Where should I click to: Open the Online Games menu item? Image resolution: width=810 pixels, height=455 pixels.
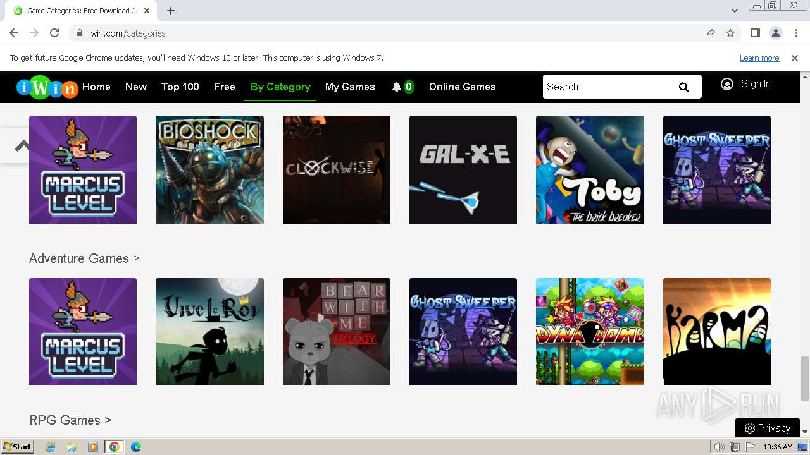463,87
